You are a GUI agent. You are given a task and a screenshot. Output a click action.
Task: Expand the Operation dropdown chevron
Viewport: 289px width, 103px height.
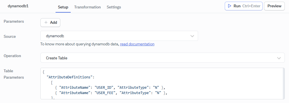279,58
